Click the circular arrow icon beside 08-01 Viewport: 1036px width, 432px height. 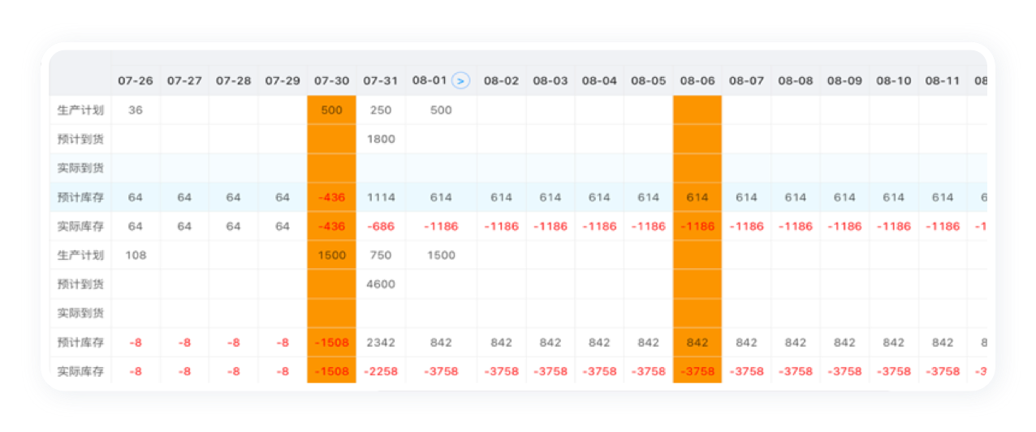461,80
